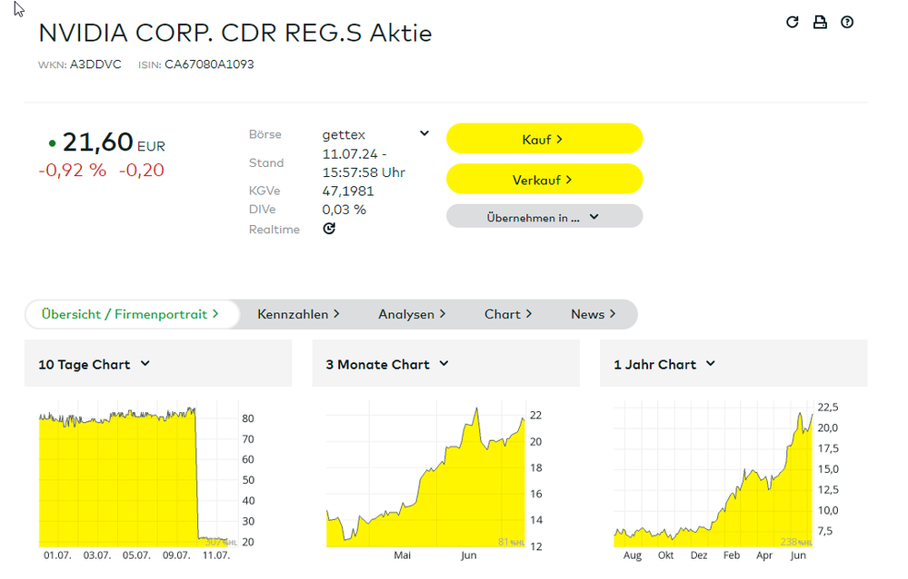Click the green dot status indicator beside price
This screenshot has width=908, height=579.
[x=52, y=142]
